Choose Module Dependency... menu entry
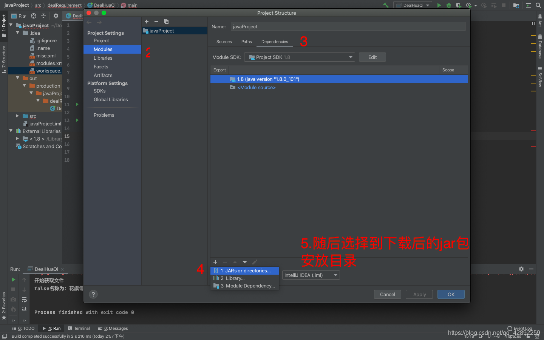The width and height of the screenshot is (544, 340). click(x=245, y=286)
